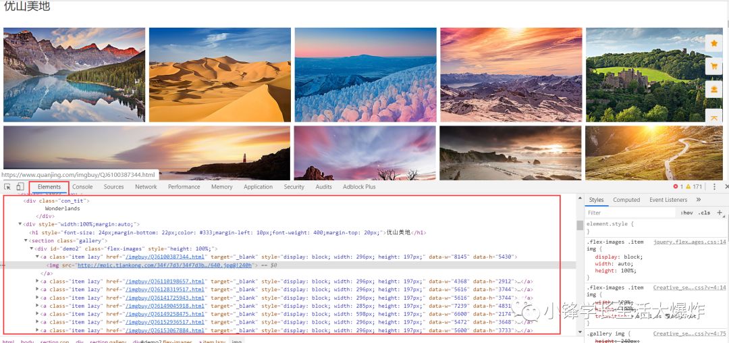Open href link /imgbuy/QJ6100387344.html in DOM
Viewport: 729px width, 343px height.
tap(165, 257)
